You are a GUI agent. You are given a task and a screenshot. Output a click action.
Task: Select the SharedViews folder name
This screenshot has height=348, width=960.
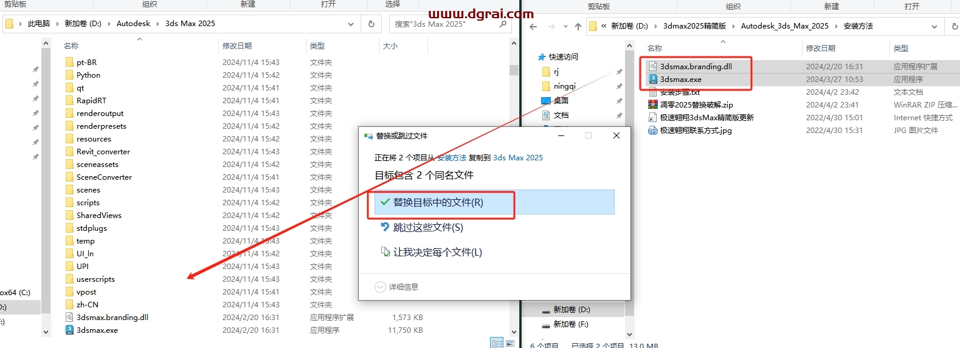click(99, 215)
